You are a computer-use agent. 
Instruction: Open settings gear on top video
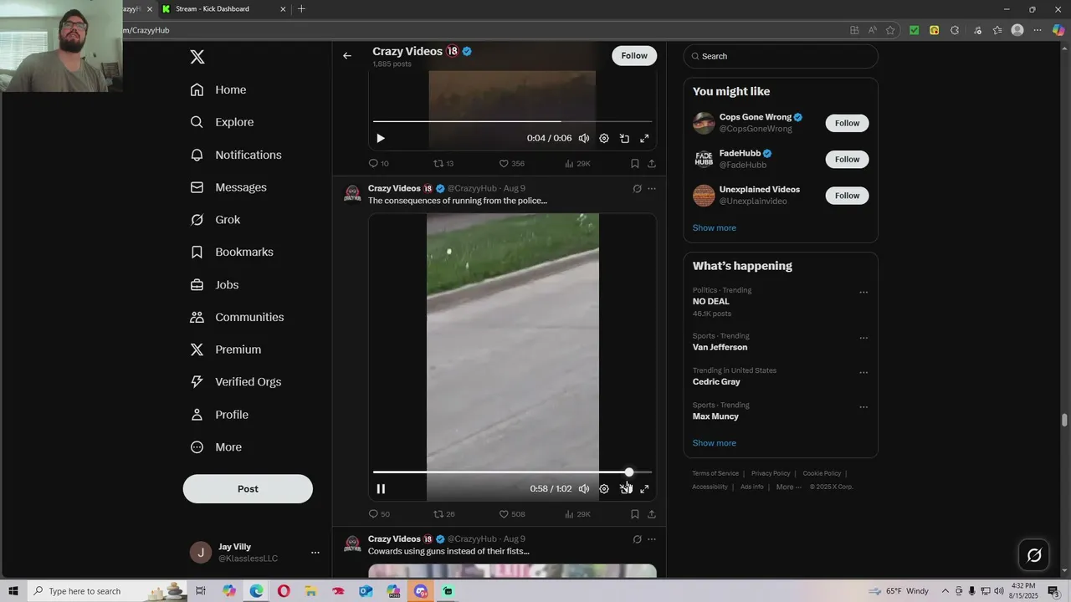coord(604,139)
